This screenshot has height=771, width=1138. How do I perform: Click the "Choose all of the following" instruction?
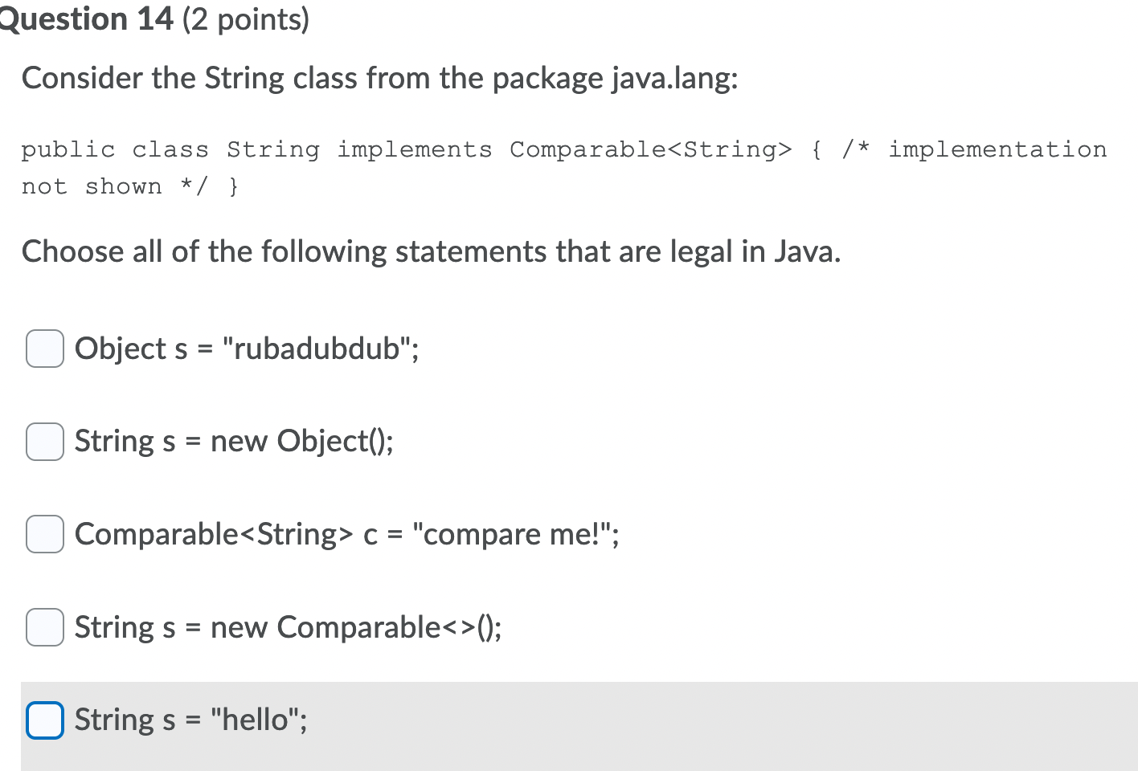[x=431, y=251]
